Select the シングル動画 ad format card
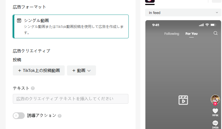 pyautogui.click(x=71, y=26)
